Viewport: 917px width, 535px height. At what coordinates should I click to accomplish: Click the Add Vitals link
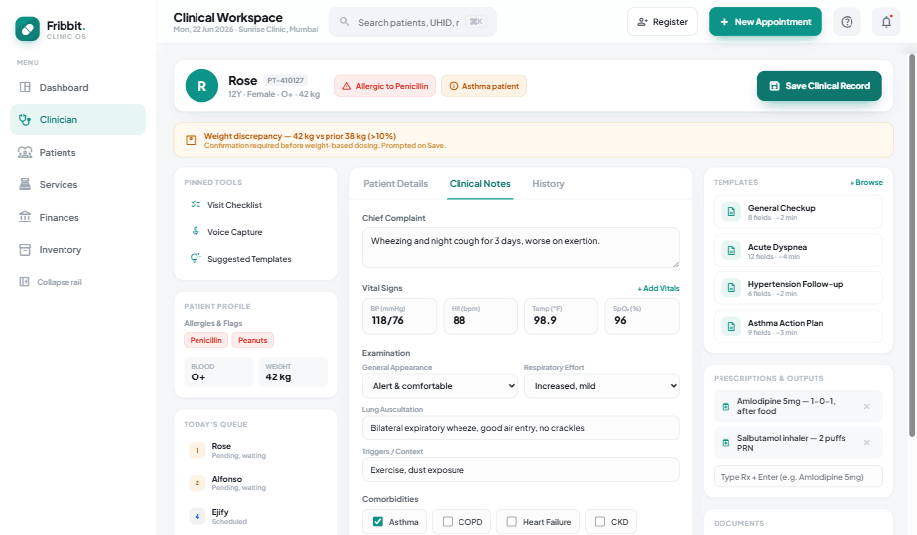pyautogui.click(x=659, y=288)
